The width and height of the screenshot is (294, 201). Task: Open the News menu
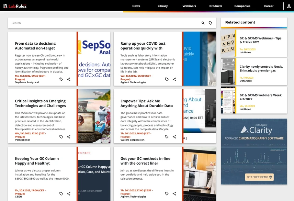(136, 6)
